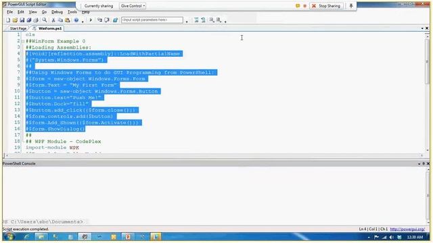Click the Save icon in toolbar
Viewport: 433px width, 243px height.
(x=22, y=20)
